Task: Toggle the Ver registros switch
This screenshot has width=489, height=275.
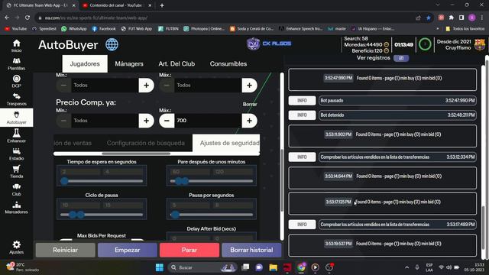Action: 401,58
